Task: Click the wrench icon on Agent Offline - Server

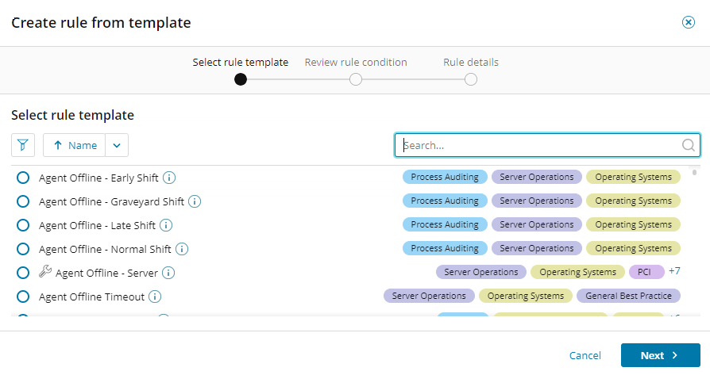Action: [x=45, y=272]
